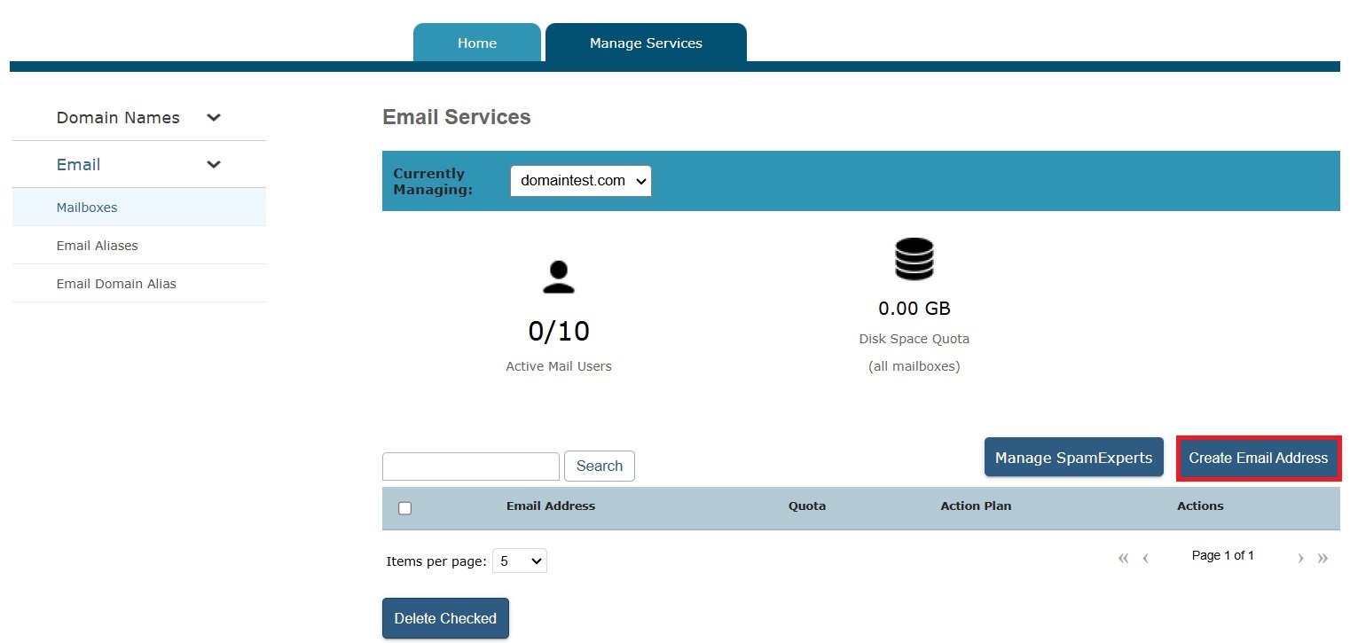The width and height of the screenshot is (1350, 643).
Task: Go to the previous page arrow
Action: coord(1146,558)
